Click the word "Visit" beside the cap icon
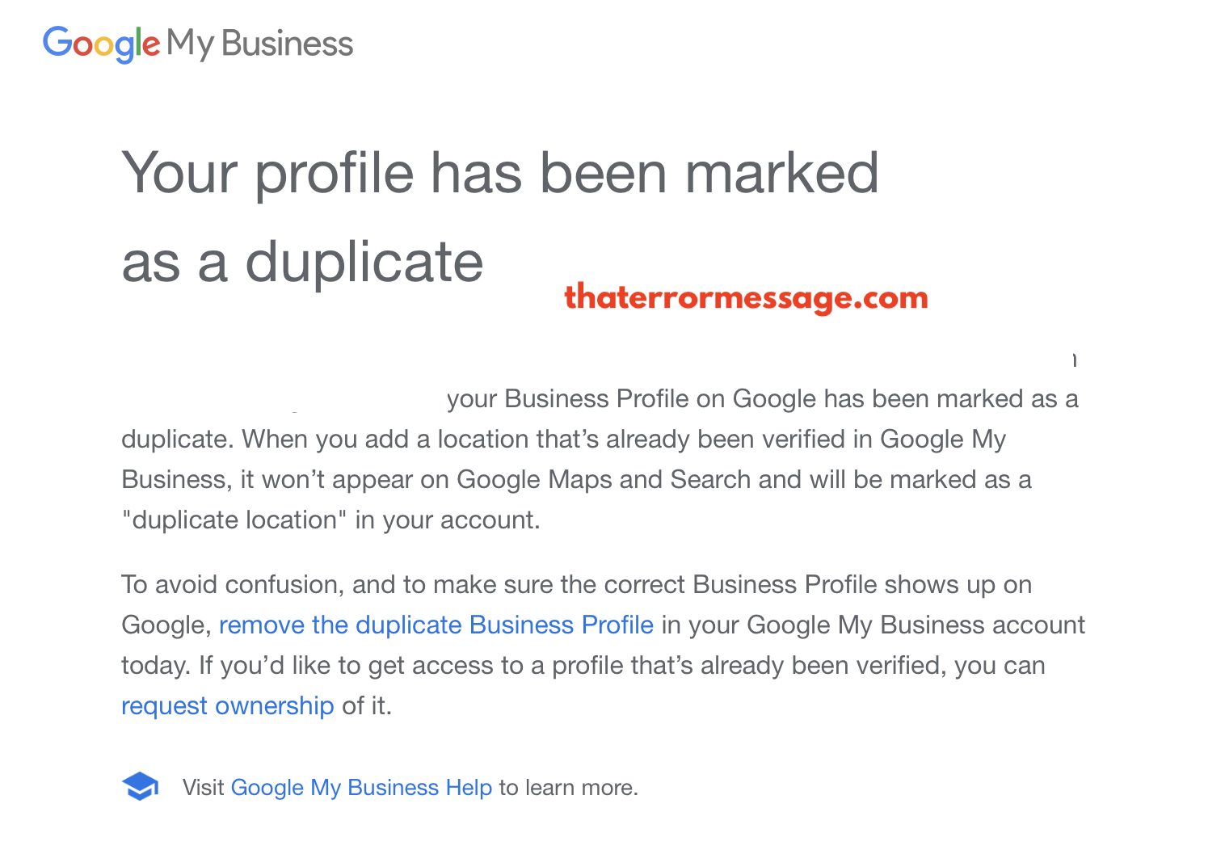 pos(203,787)
